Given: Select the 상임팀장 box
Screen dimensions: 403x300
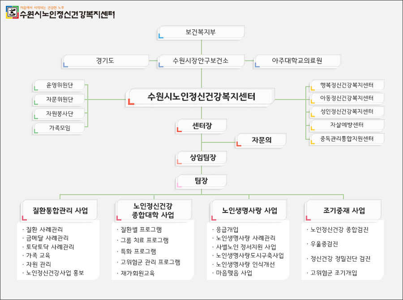Looking at the screenshot, I should [201, 157].
